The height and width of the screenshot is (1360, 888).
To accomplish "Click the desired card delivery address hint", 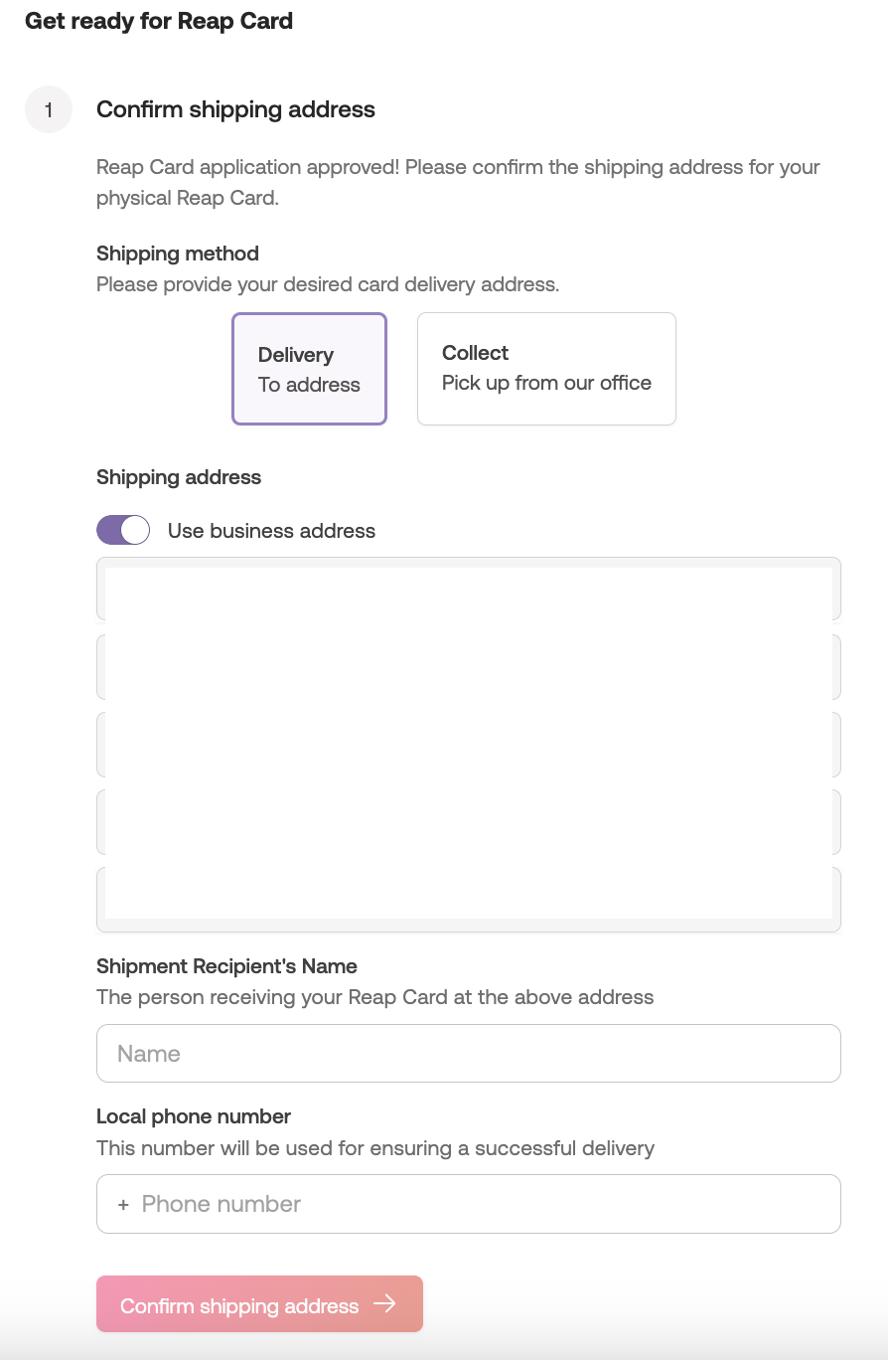I will 328,284.
